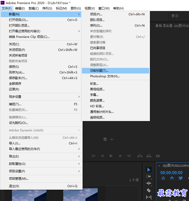The width and height of the screenshot is (189, 201).
Task: Choose 彩条... in New submenu
Action: click(x=116, y=84)
